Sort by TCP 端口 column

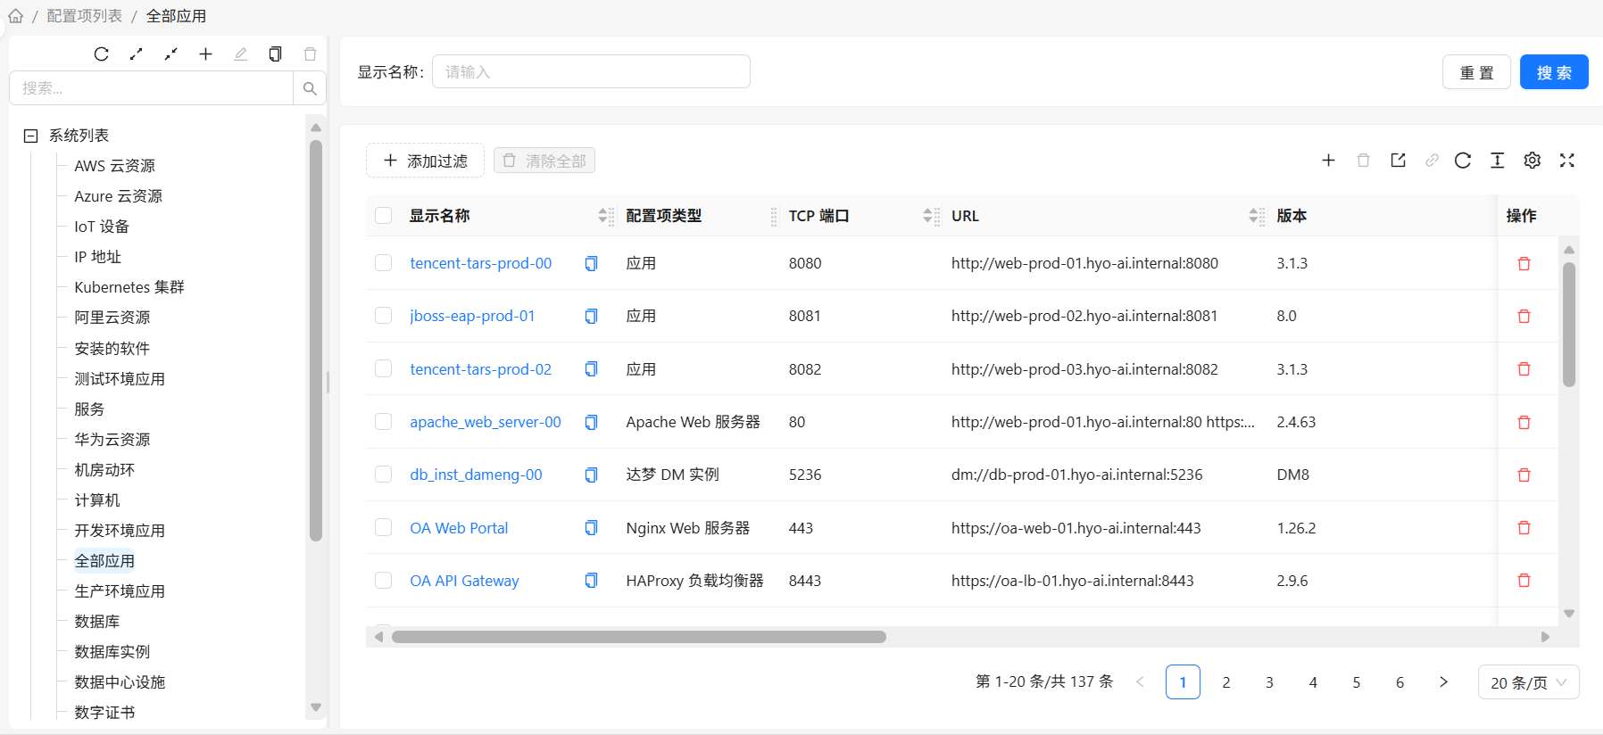tap(927, 216)
